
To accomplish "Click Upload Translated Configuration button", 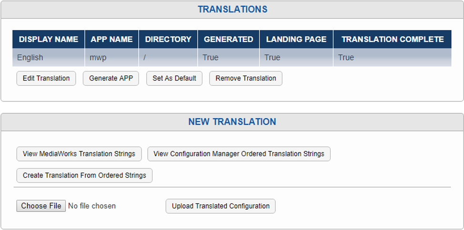I will click(x=221, y=206).
